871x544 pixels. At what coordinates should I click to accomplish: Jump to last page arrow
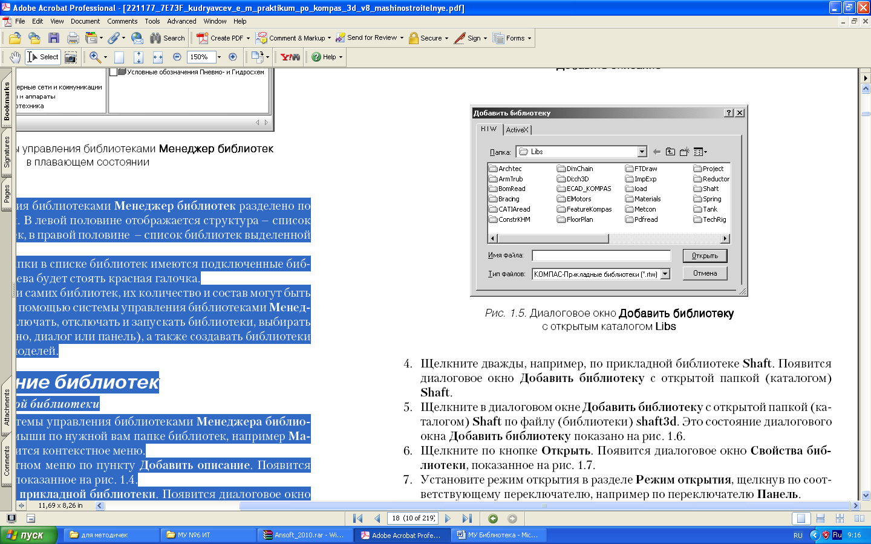pyautogui.click(x=467, y=519)
